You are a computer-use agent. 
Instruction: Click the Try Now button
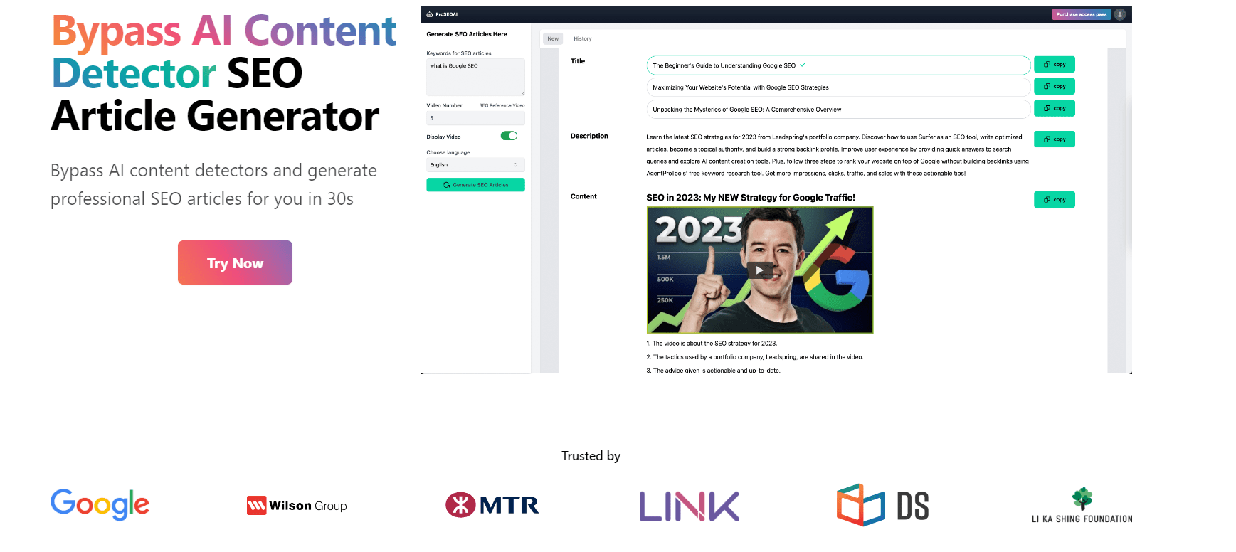coord(235,262)
